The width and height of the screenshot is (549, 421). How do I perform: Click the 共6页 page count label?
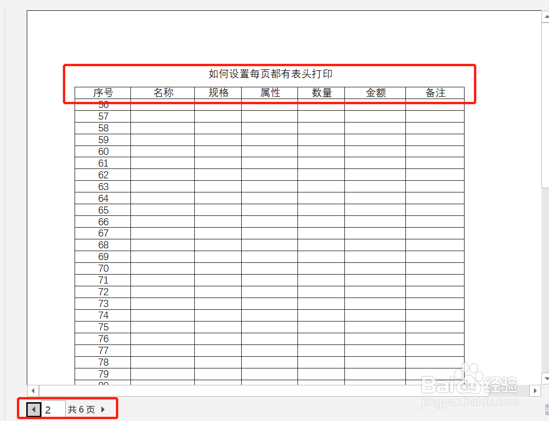tap(82, 409)
